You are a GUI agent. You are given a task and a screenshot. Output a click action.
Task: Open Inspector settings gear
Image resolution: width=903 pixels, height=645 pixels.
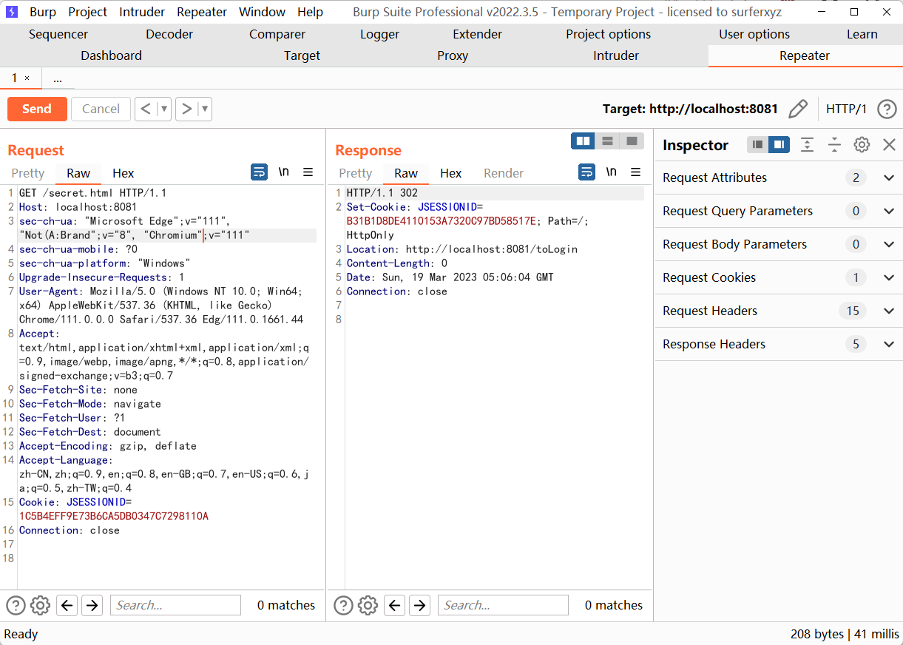coord(862,144)
